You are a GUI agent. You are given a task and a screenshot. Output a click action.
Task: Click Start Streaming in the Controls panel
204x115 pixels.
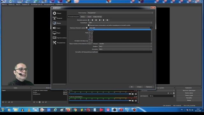tap(189, 90)
